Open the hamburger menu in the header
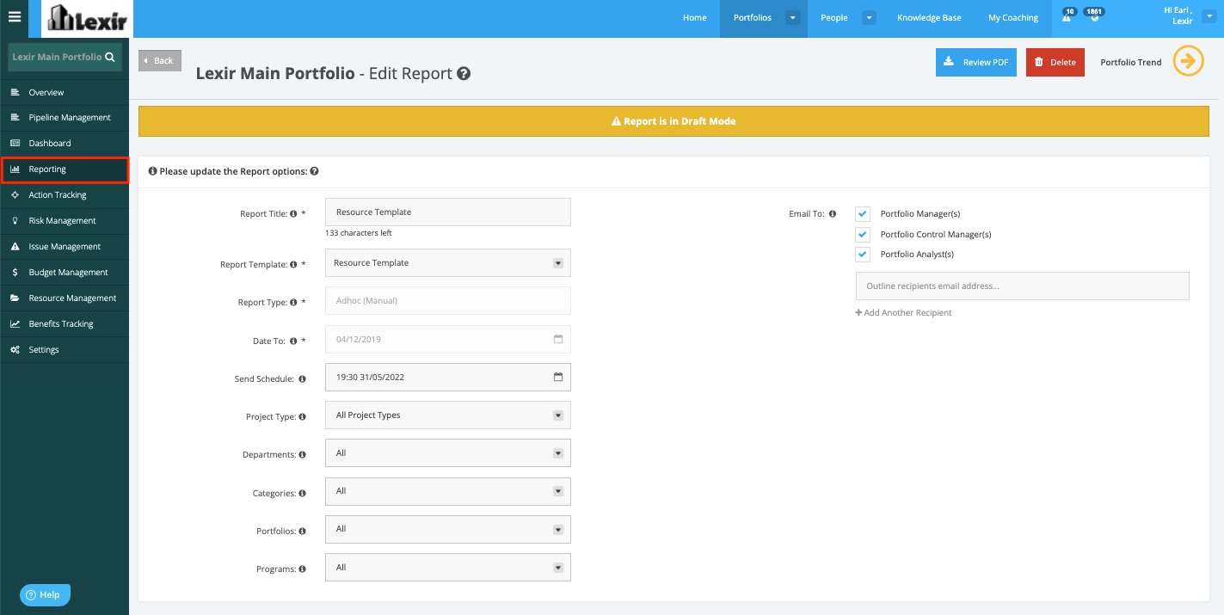Viewport: 1224px width, 615px height. tap(14, 17)
